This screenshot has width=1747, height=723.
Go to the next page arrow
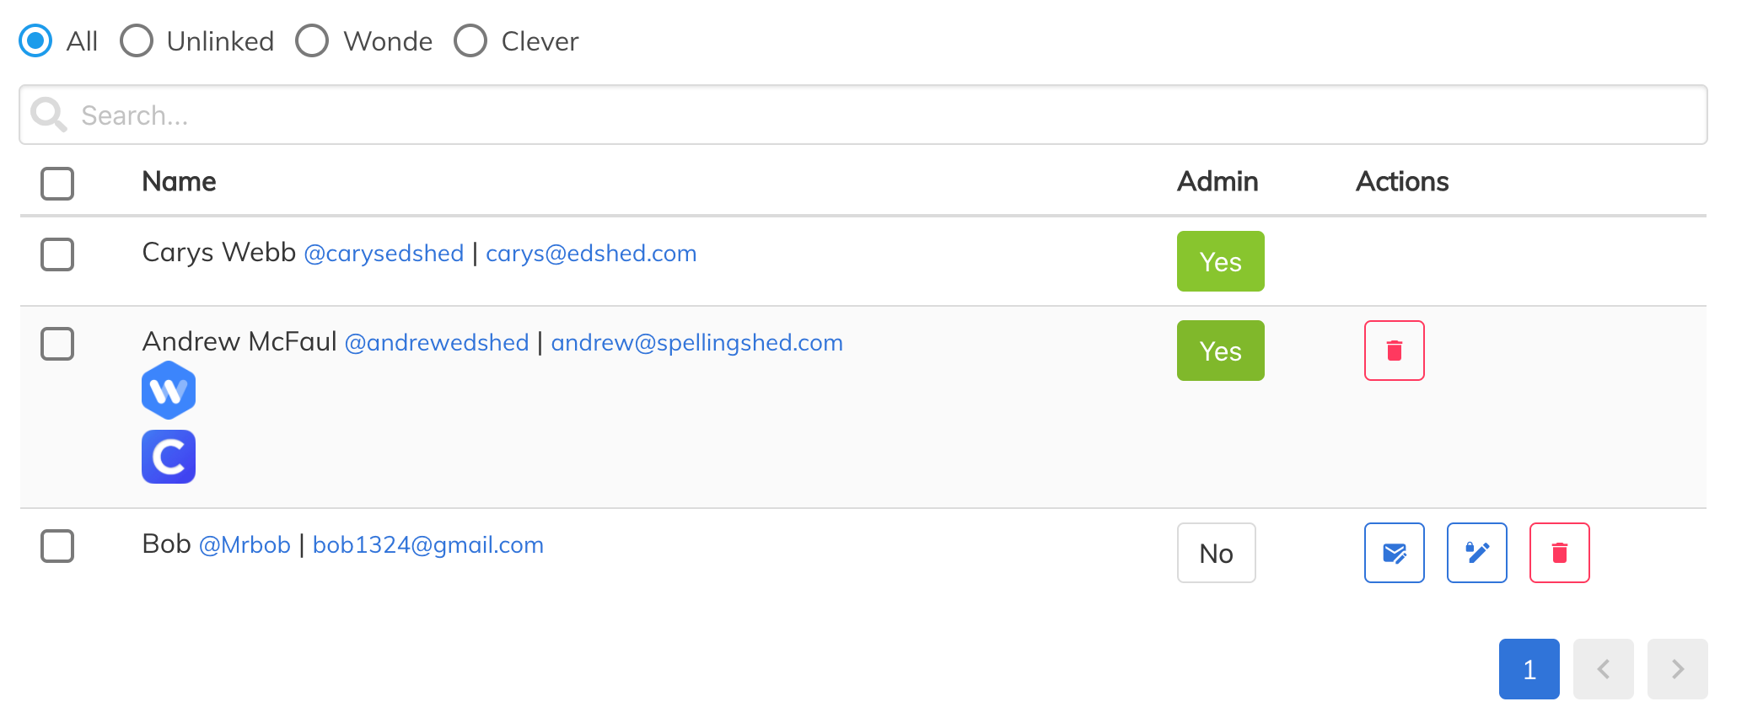[1677, 669]
